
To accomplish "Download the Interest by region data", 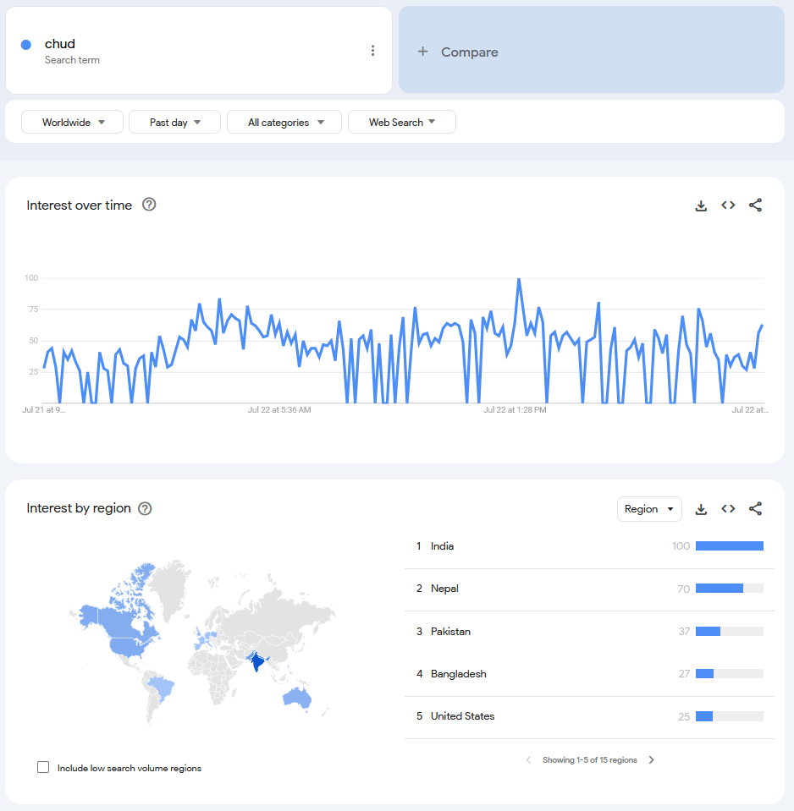I will tap(701, 509).
